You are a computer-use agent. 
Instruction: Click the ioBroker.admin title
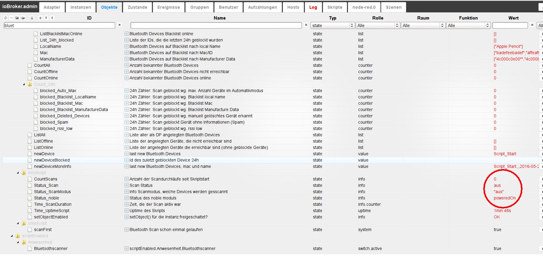point(20,6)
